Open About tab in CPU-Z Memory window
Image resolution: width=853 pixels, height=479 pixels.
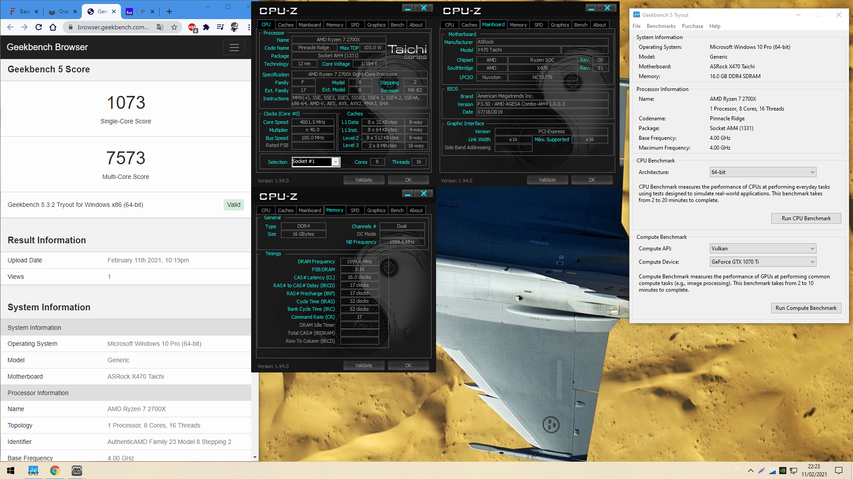click(416, 210)
